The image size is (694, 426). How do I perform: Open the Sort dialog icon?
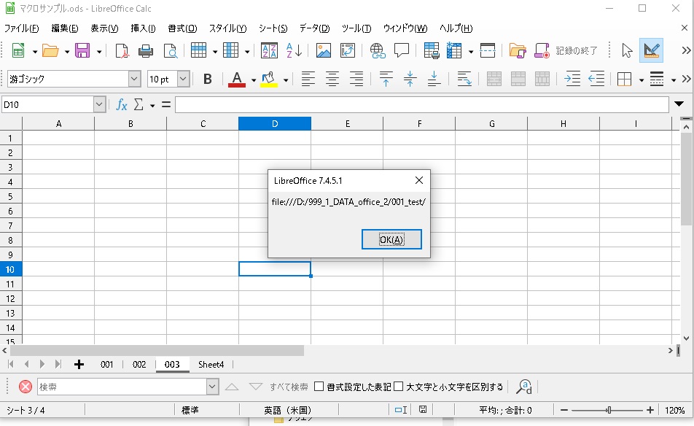tap(269, 50)
